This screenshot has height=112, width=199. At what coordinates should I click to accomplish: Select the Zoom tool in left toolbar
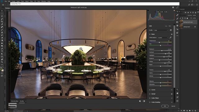point(2,62)
